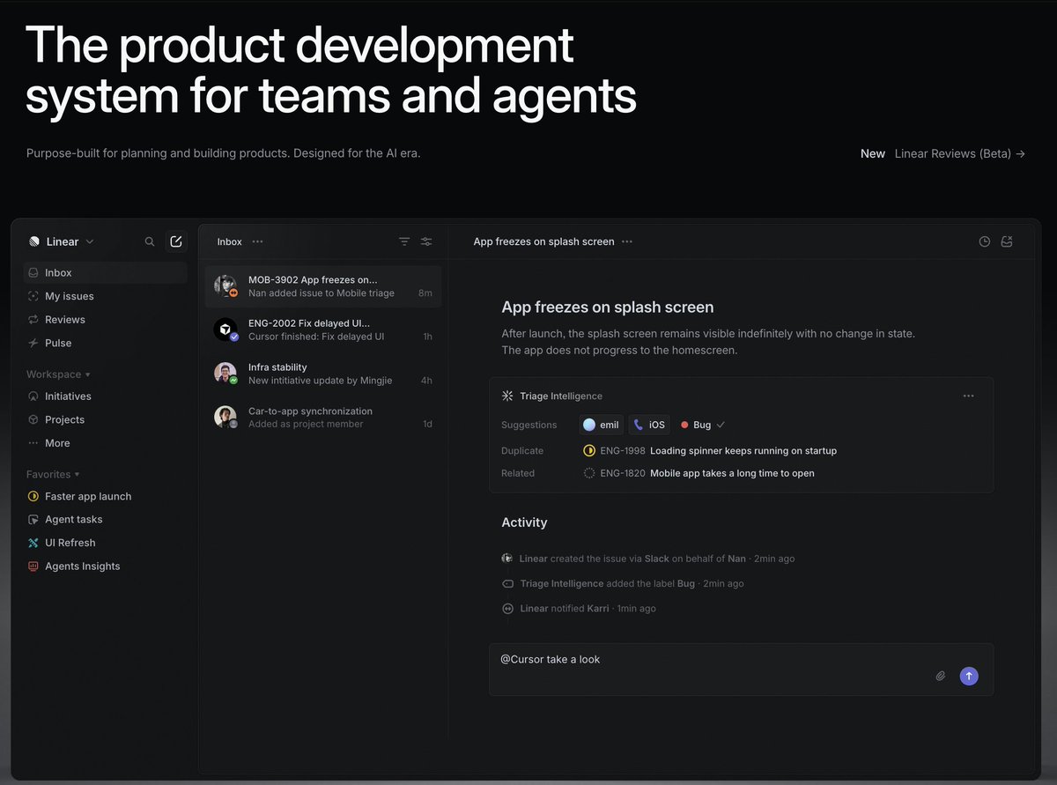1057x785 pixels.
Task: Click the Initiatives icon
Action: tap(33, 396)
